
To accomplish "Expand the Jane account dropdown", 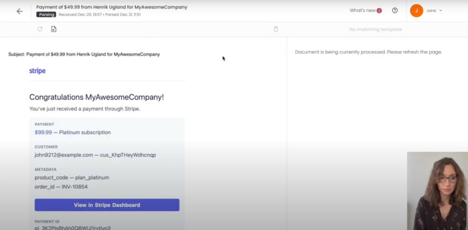I will [434, 11].
